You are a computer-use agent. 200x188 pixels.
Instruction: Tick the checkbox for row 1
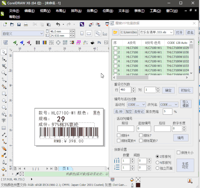[x=115, y=48]
